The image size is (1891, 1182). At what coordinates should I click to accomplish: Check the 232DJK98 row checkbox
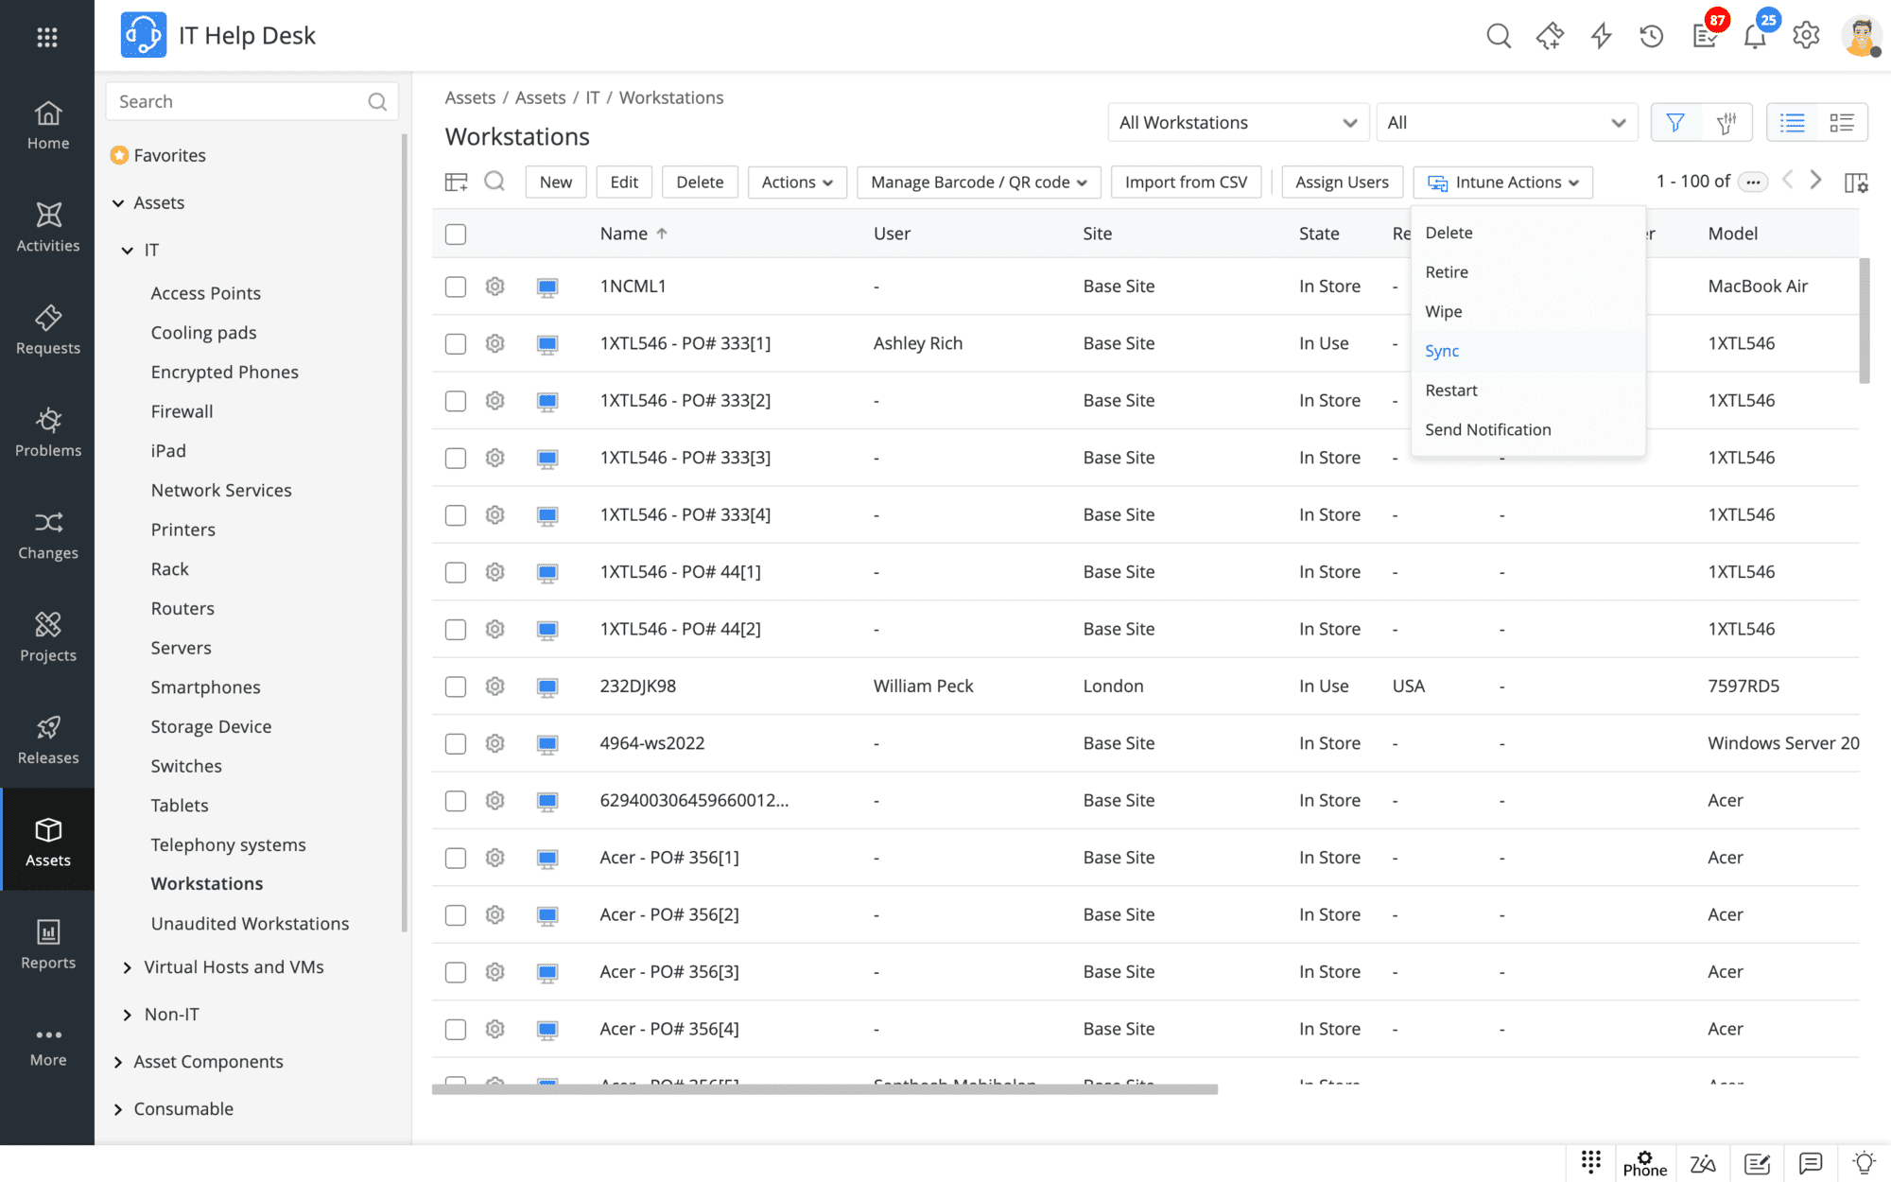[x=456, y=687]
